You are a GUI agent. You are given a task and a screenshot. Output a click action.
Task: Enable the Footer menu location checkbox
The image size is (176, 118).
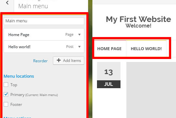click(6, 104)
